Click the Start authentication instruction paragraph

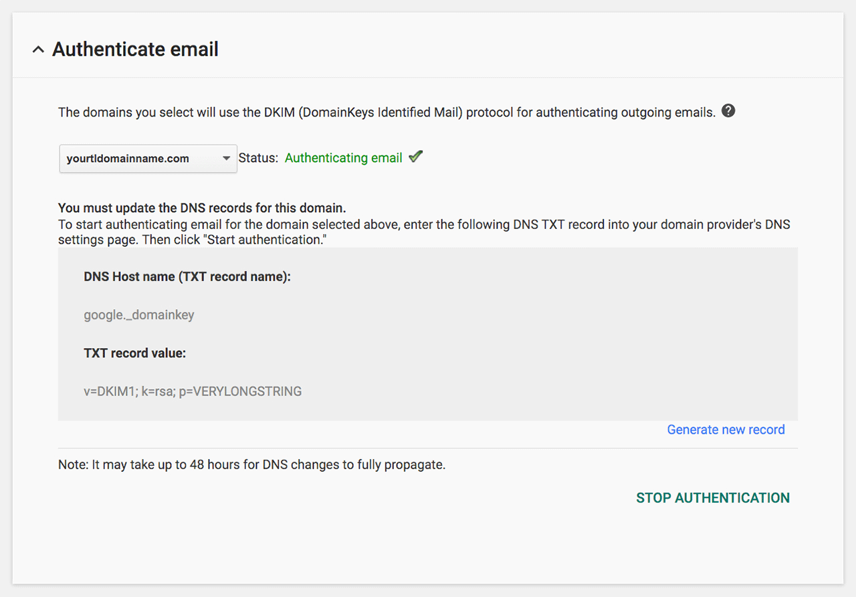pos(424,232)
